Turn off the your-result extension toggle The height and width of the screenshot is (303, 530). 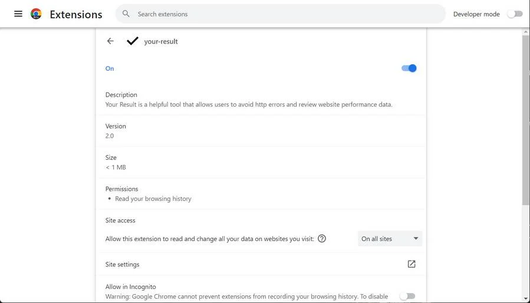click(x=409, y=68)
